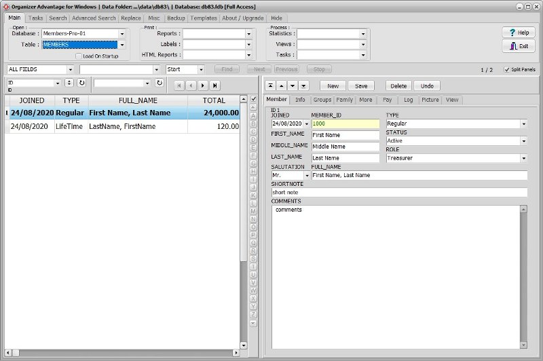Image resolution: width=543 pixels, height=361 pixels.
Task: Enable Load On Startup checkbox
Action: [79, 56]
